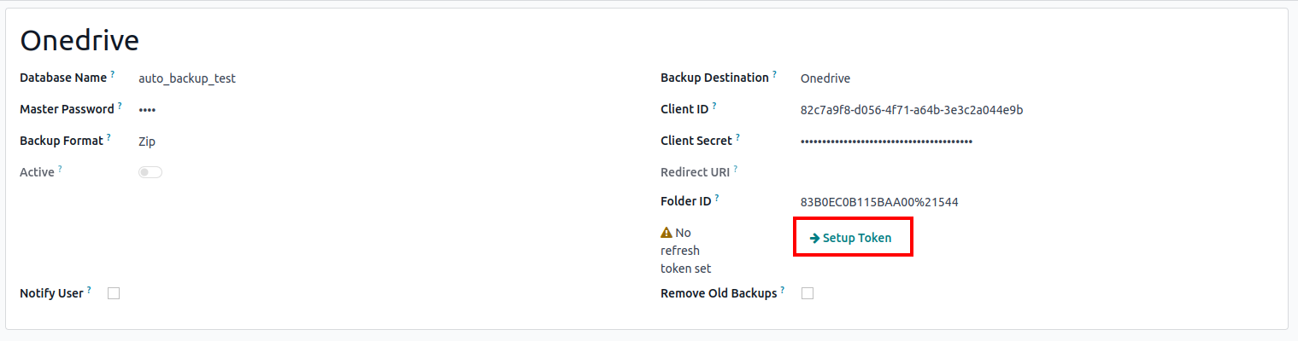1298x341 pixels.
Task: Click the Master Password help question mark
Action: click(x=120, y=107)
